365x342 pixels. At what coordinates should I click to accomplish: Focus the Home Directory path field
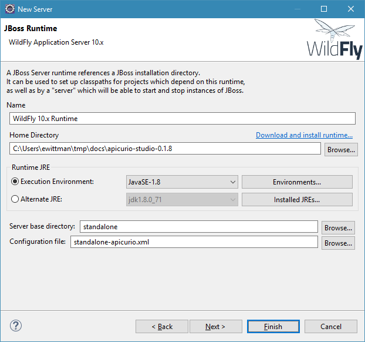[165, 149]
